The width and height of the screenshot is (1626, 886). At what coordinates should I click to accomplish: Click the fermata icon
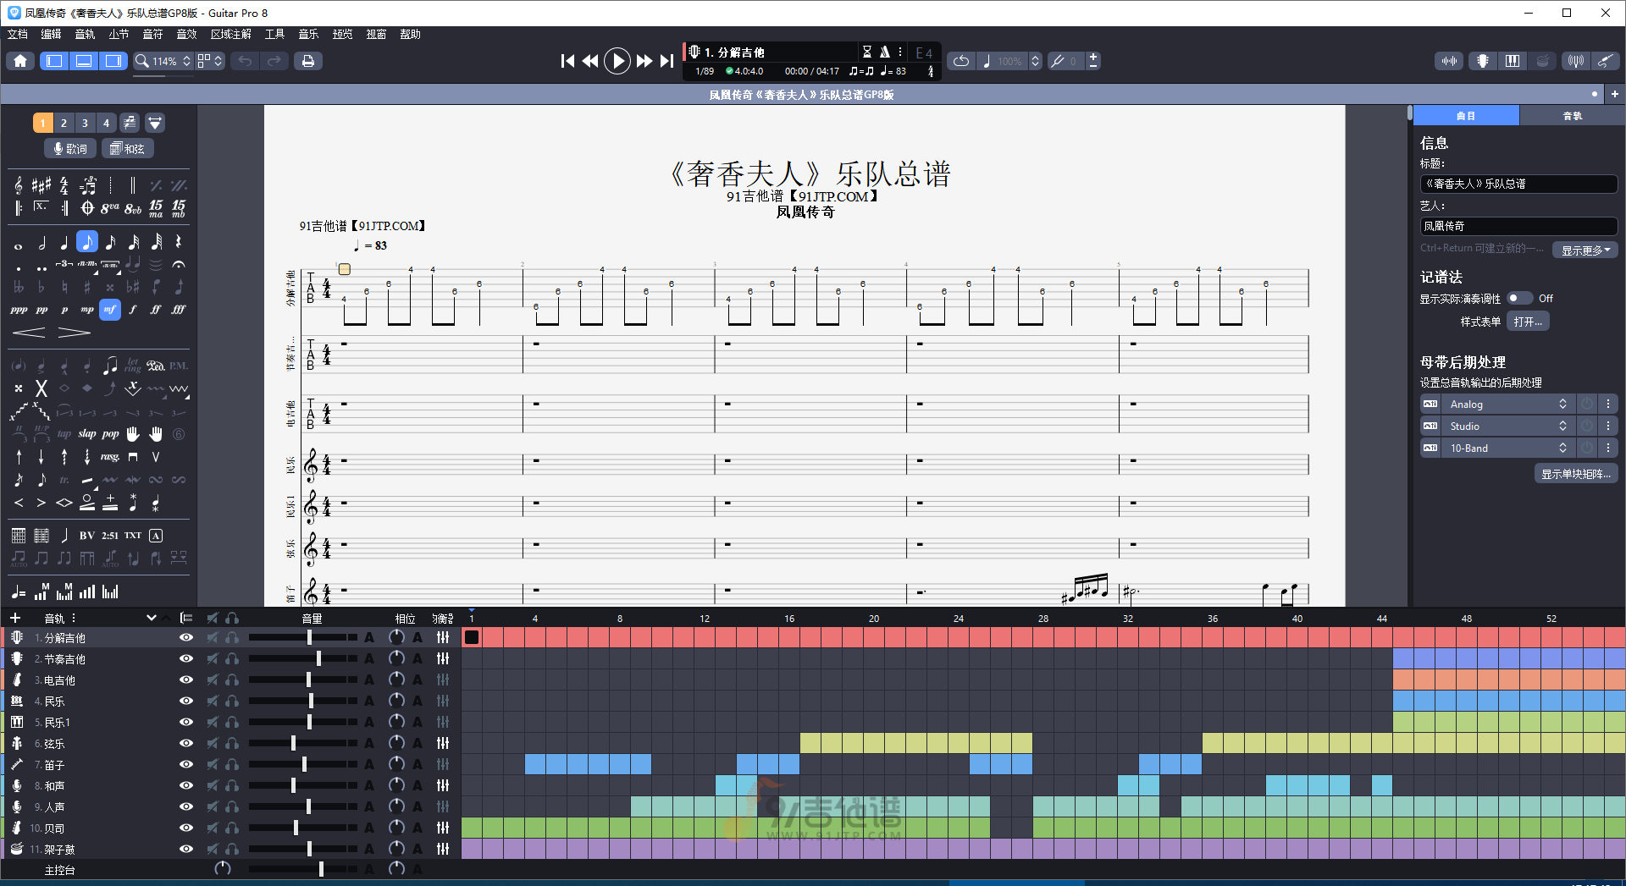pyautogui.click(x=179, y=266)
